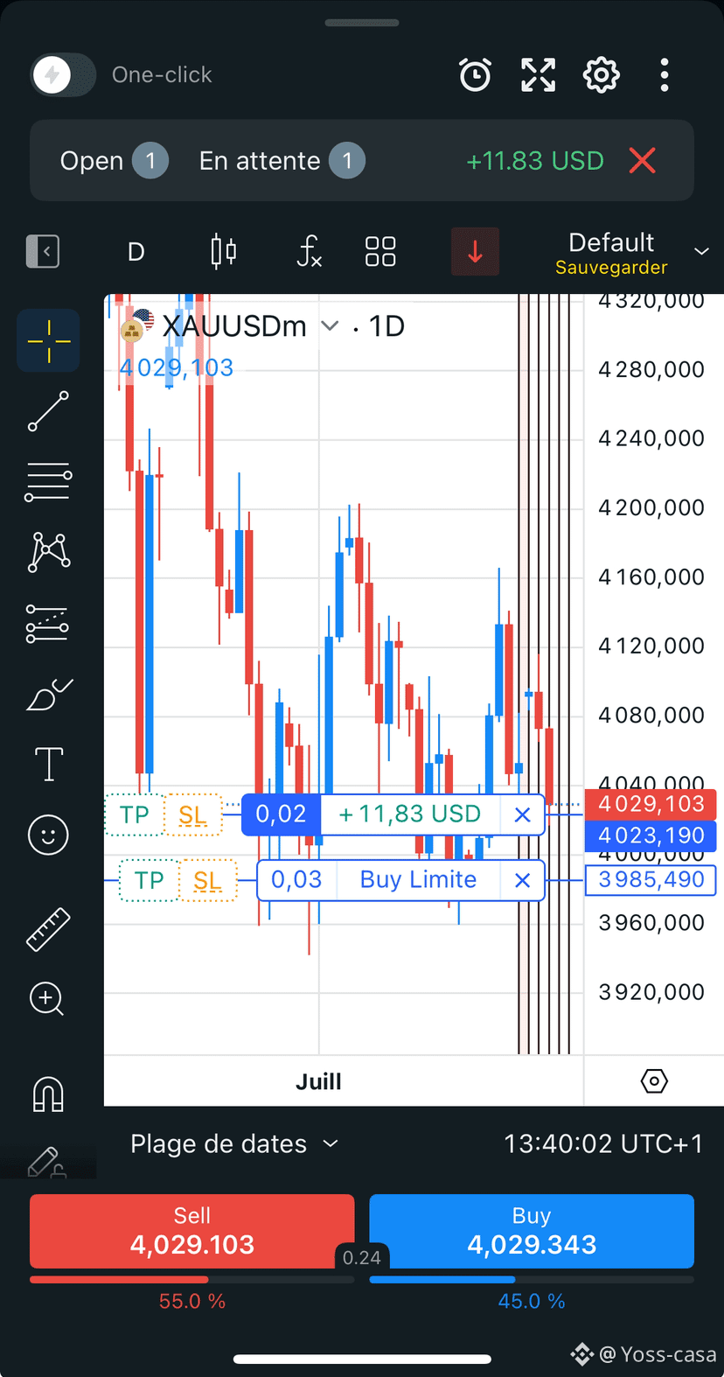Tap the +11.83 USD total profit
Viewport: 724px width, 1377px height.
coord(535,161)
